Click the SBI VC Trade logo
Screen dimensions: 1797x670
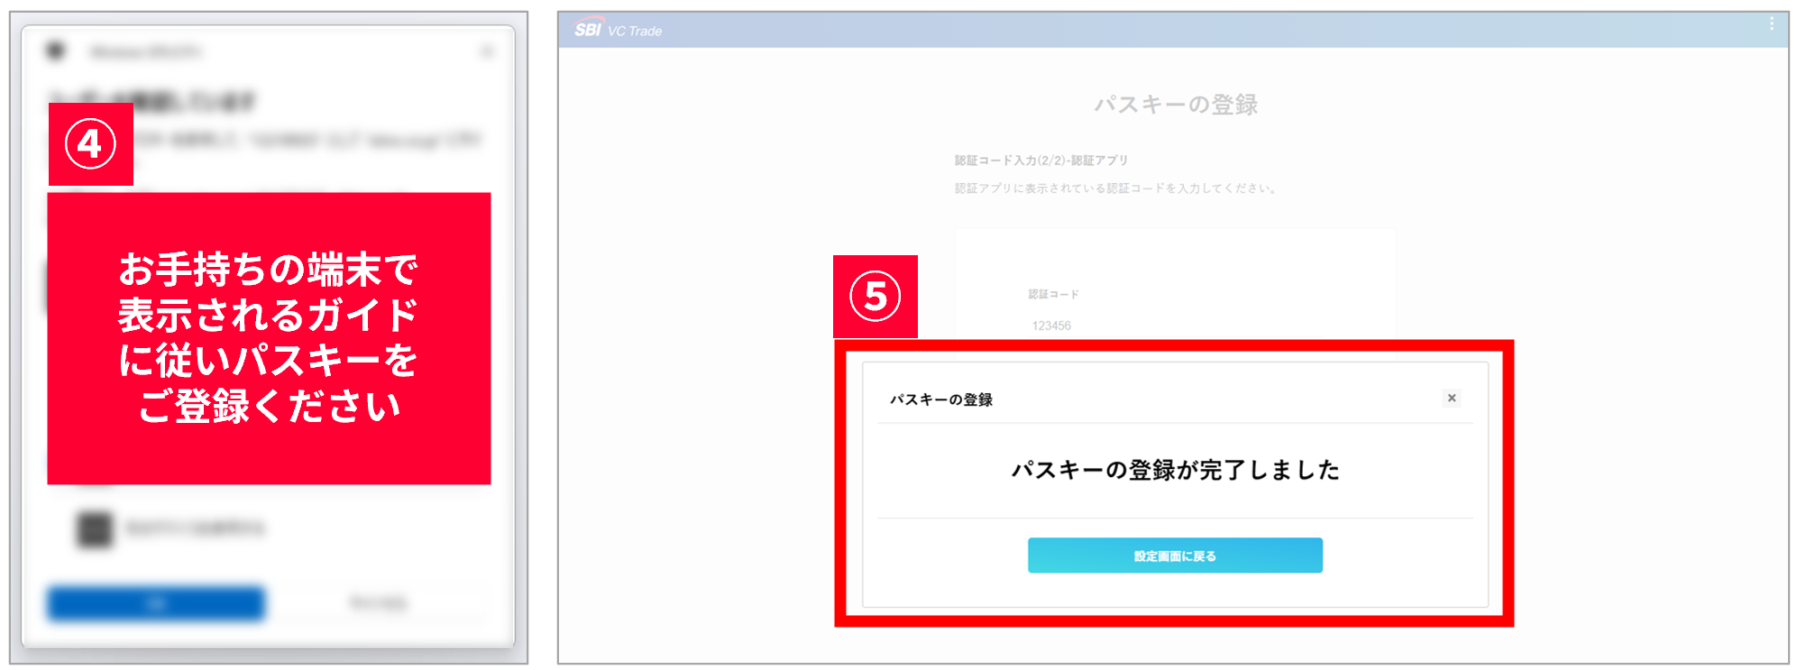click(x=619, y=30)
